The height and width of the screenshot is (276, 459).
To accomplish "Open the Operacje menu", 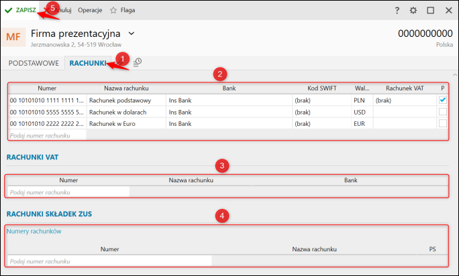I will 91,11.
